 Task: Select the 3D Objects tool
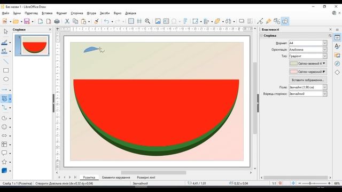4,171
